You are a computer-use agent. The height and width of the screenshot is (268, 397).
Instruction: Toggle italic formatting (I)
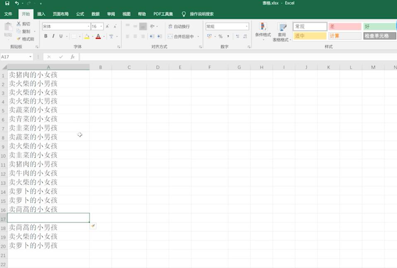(53, 36)
